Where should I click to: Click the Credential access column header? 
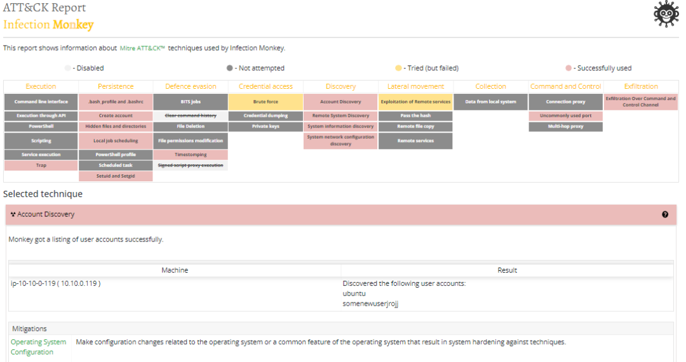266,86
